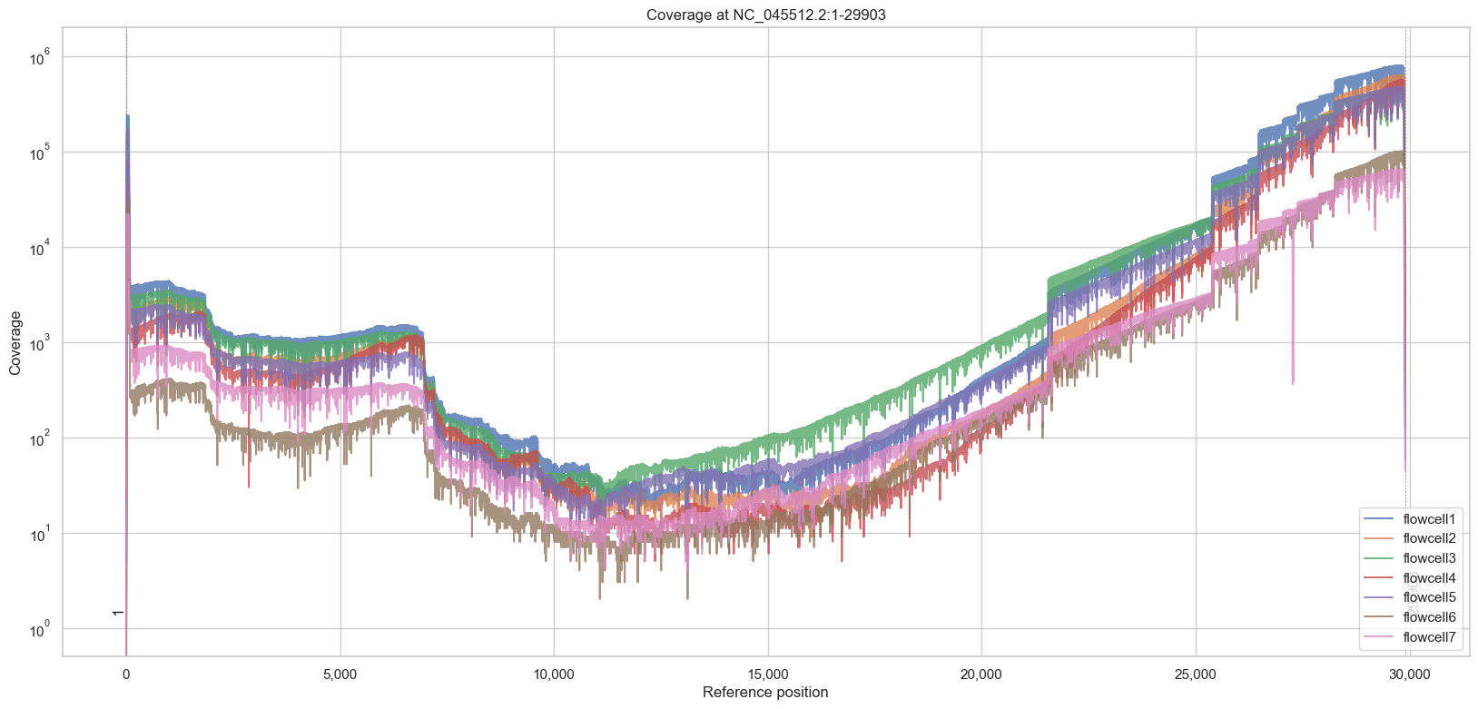Click the rotated '1' start-position annotation
Viewport: 1478px width, 709px height.
tap(117, 613)
